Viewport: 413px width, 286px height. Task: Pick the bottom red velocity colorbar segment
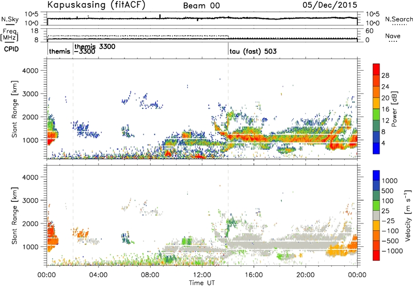click(x=376, y=256)
